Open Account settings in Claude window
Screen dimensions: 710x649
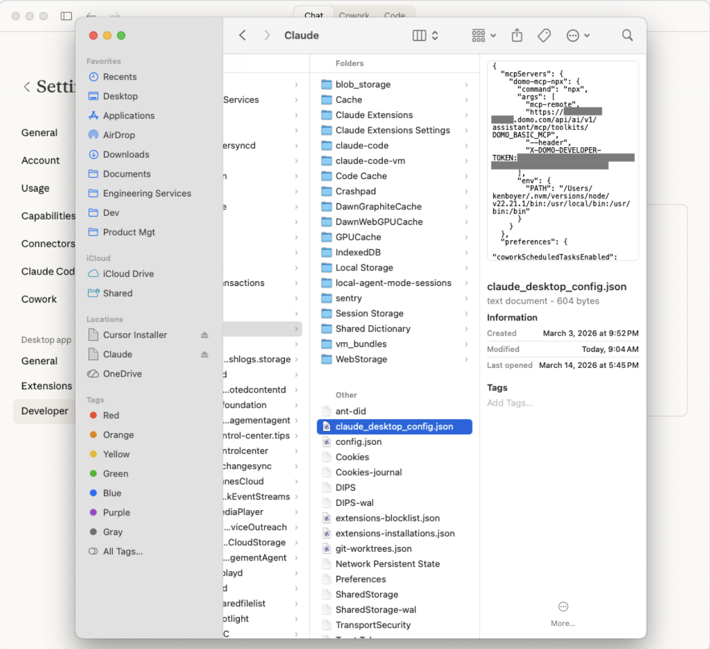(x=40, y=161)
